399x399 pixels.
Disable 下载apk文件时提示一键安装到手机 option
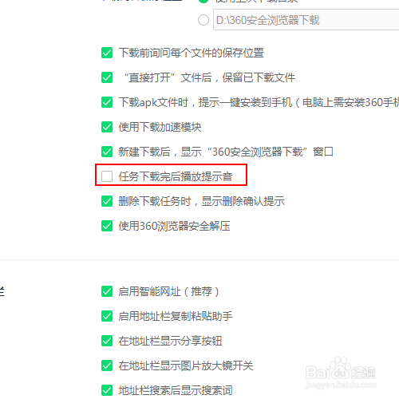107,102
